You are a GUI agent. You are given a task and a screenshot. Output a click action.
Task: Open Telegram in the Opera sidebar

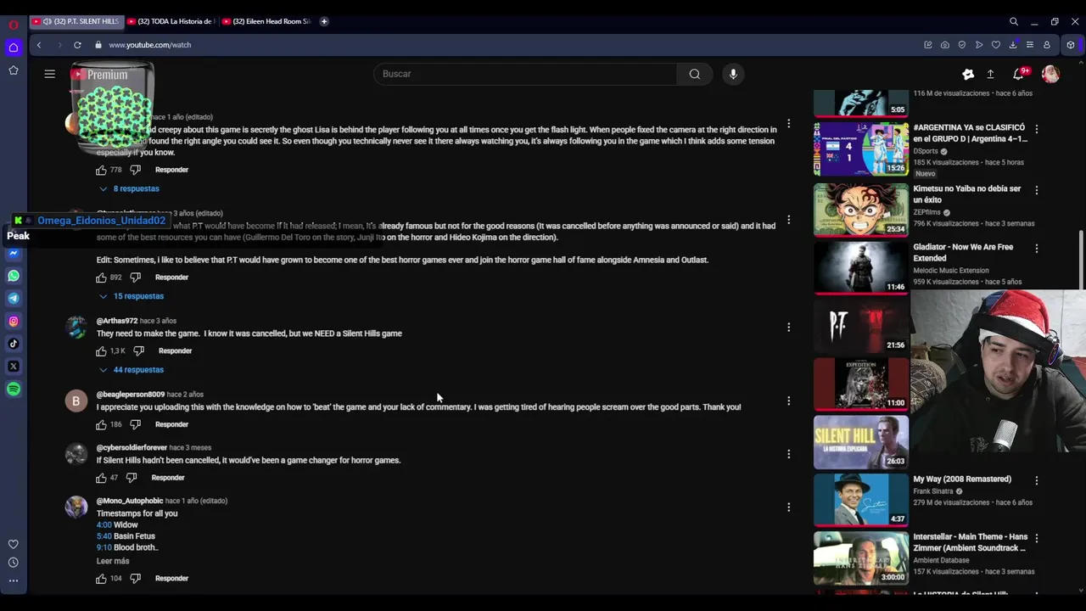click(14, 298)
